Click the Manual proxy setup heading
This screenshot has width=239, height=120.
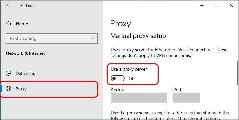point(138,36)
